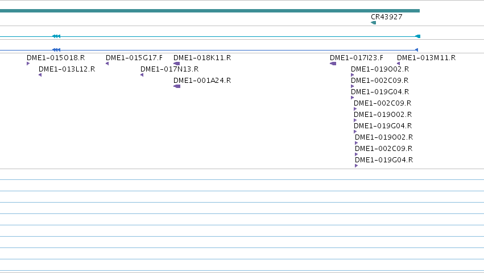Click the DME1-018K11.R label

pyautogui.click(x=202, y=58)
